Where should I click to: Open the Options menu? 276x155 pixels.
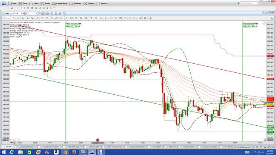(x=89, y=3)
